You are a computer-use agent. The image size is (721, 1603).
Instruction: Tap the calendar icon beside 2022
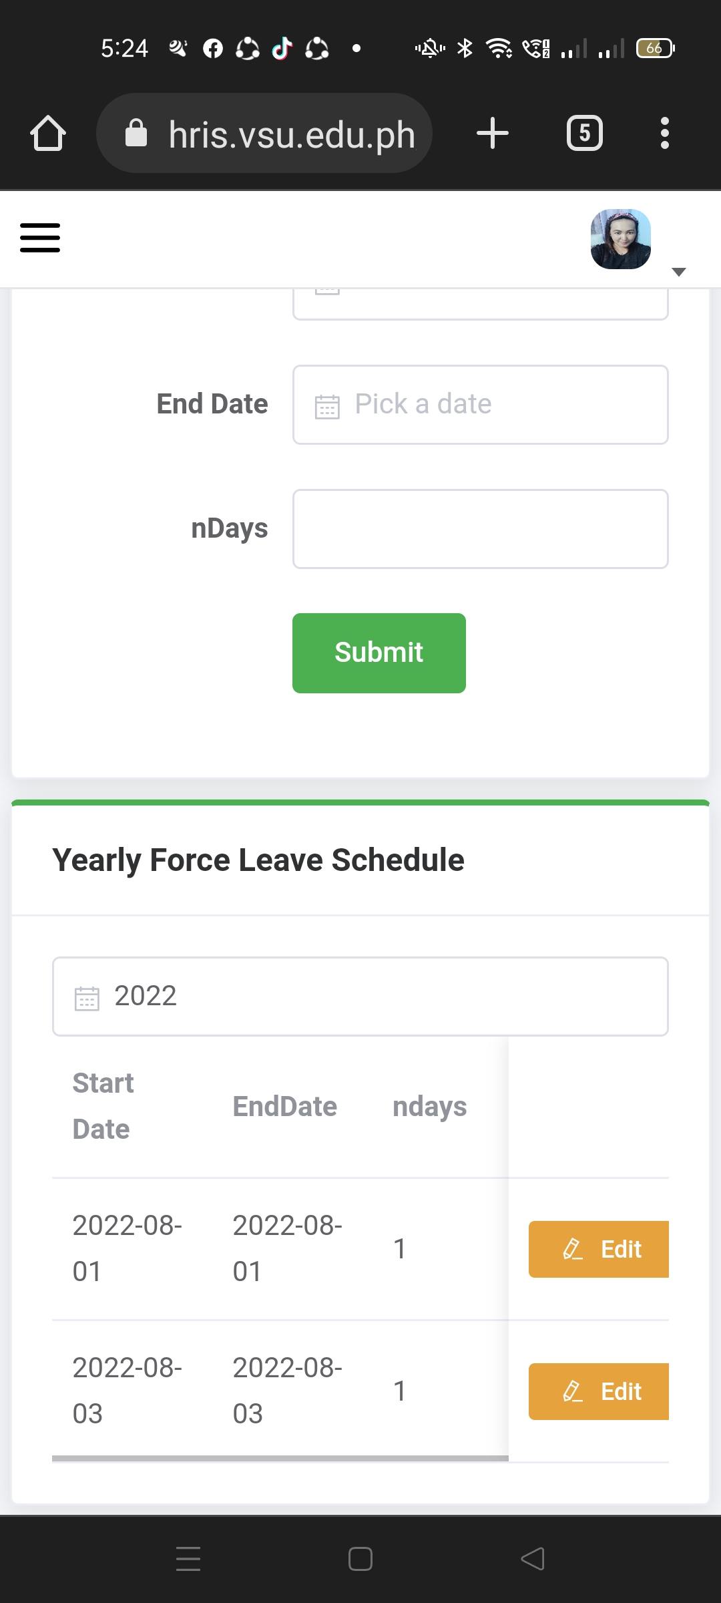tap(87, 998)
